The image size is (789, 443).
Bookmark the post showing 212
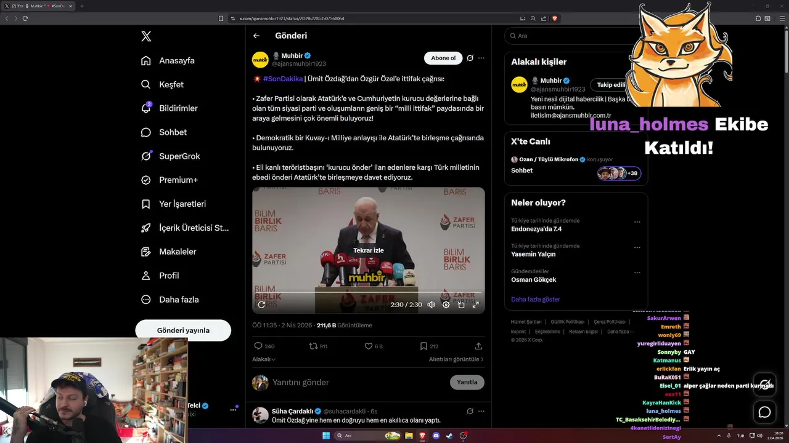tap(429, 346)
